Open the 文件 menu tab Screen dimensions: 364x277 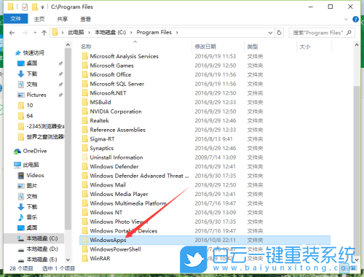pyautogui.click(x=16, y=19)
